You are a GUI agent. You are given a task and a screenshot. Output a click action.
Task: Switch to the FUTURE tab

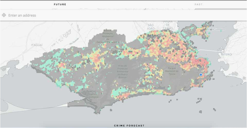coord(60,4)
